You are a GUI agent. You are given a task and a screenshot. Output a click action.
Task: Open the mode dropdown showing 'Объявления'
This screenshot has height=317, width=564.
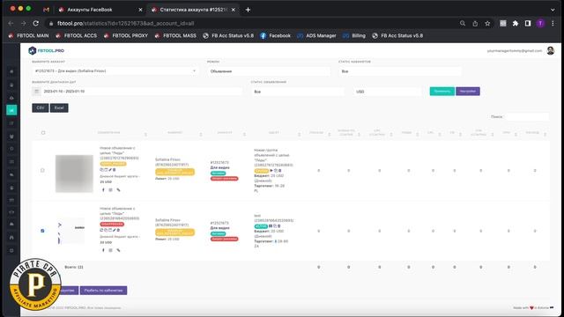point(268,71)
